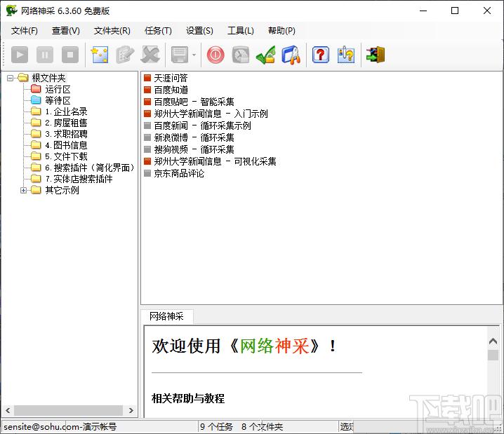
Task: Select the 百度贴吧 - 智能采集 task
Action: click(x=194, y=102)
